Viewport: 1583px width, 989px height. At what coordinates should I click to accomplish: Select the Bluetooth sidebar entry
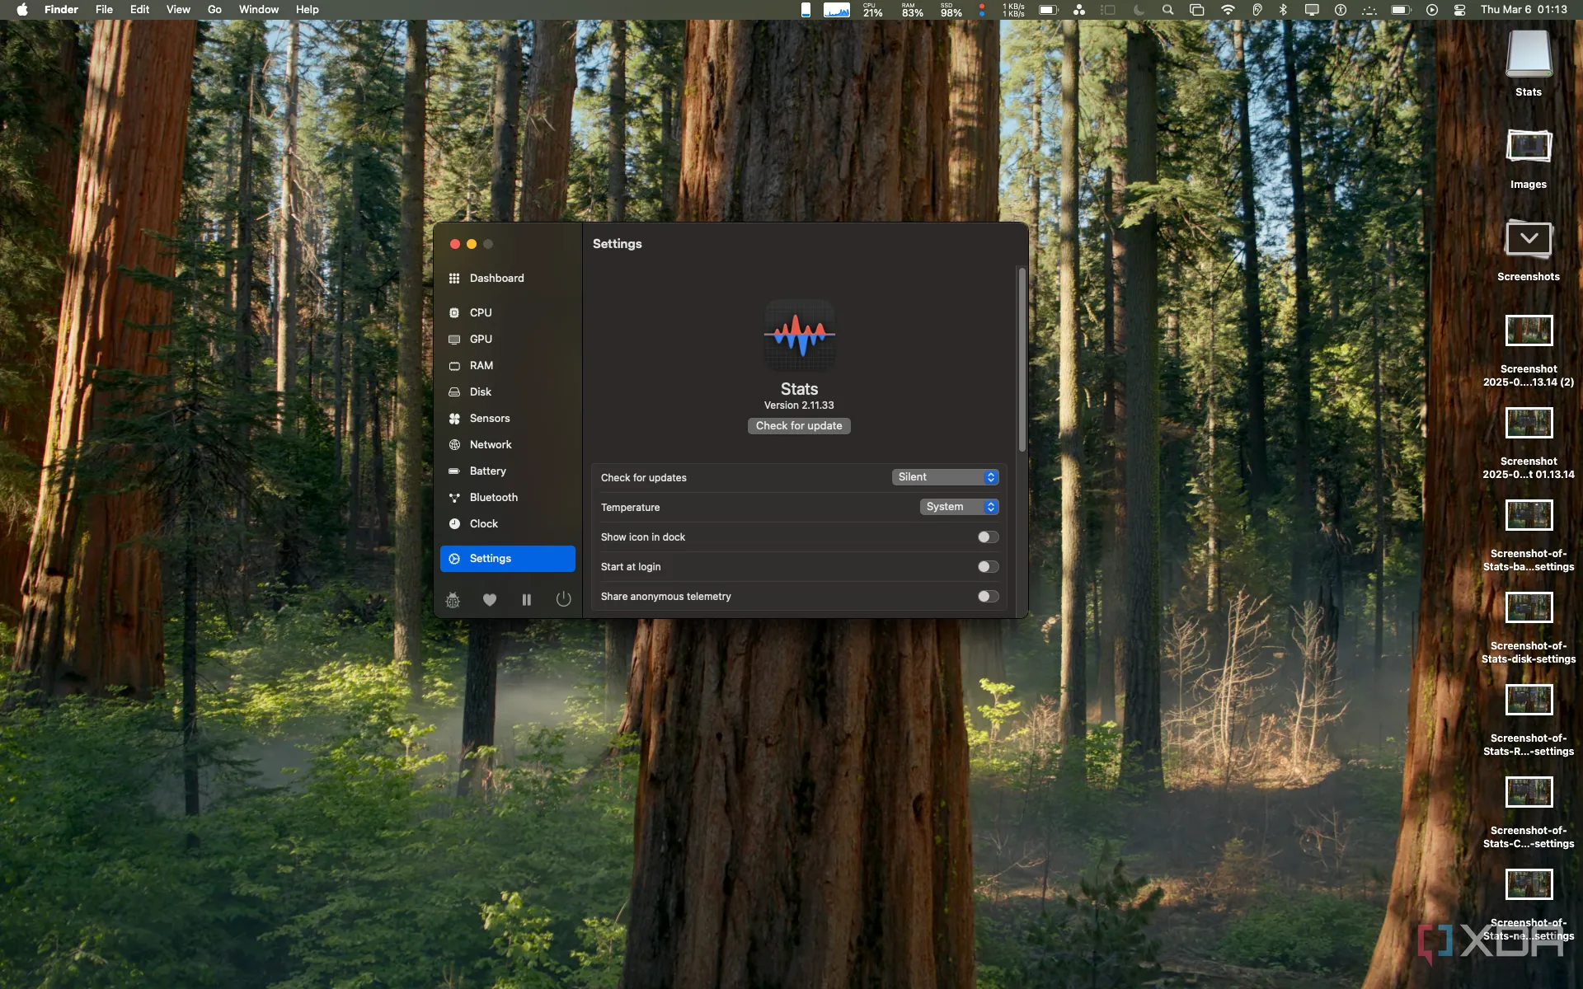pyautogui.click(x=493, y=498)
